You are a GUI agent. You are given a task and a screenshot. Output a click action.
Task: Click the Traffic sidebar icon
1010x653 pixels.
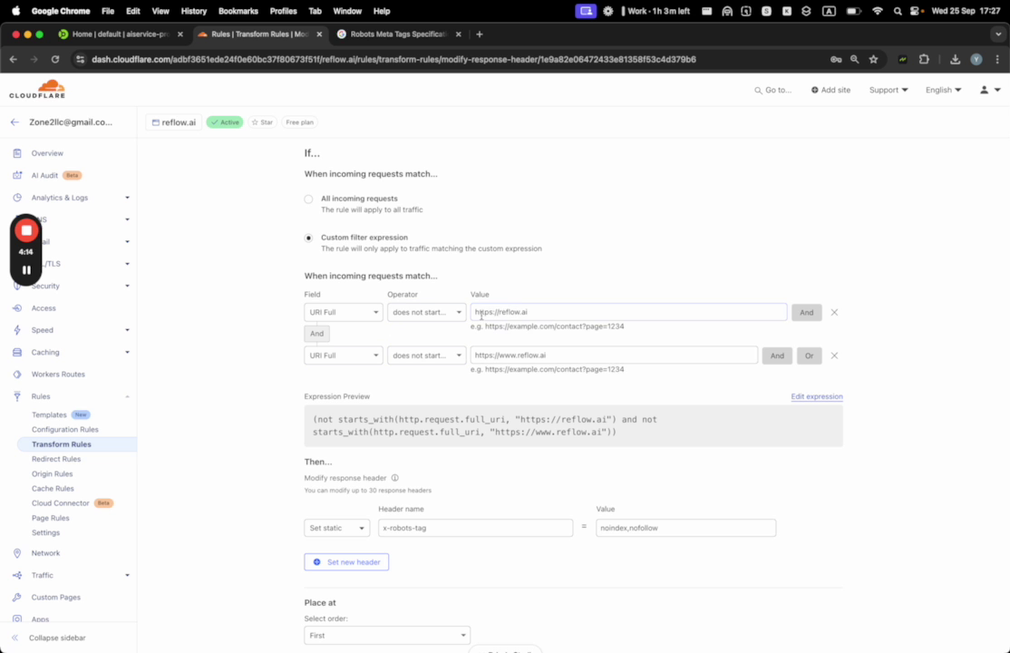click(17, 575)
